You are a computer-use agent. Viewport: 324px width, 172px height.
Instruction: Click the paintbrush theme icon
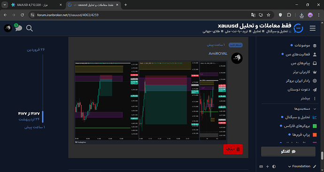click(315, 166)
